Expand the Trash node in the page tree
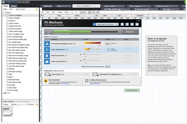187x124 pixels. pos(3,93)
